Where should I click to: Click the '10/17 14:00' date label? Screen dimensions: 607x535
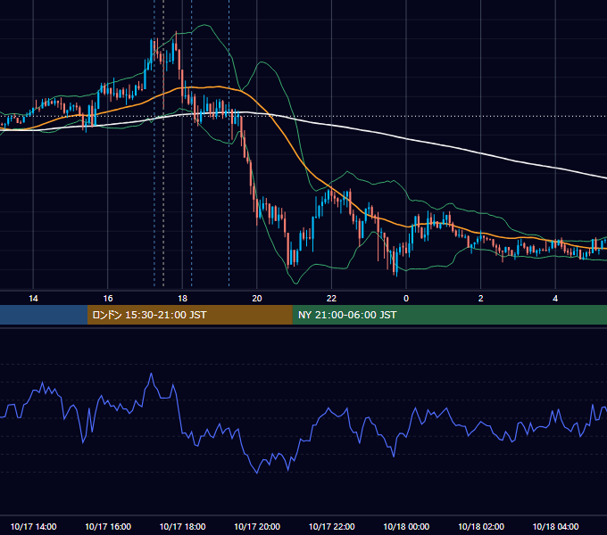(x=33, y=526)
